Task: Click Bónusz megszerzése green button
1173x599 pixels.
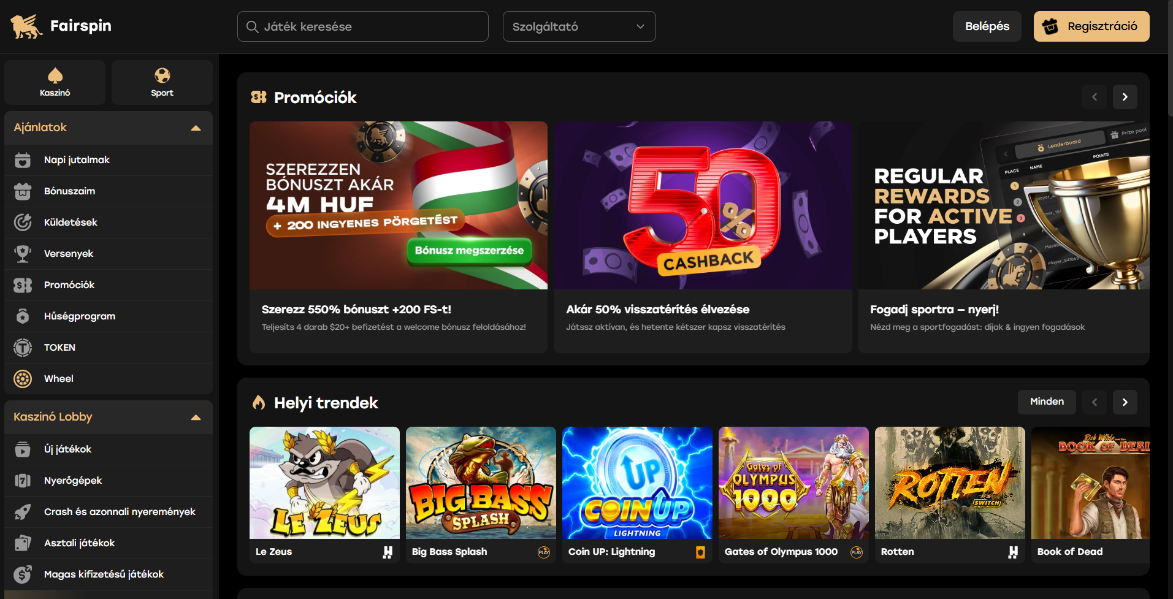Action: (x=469, y=250)
